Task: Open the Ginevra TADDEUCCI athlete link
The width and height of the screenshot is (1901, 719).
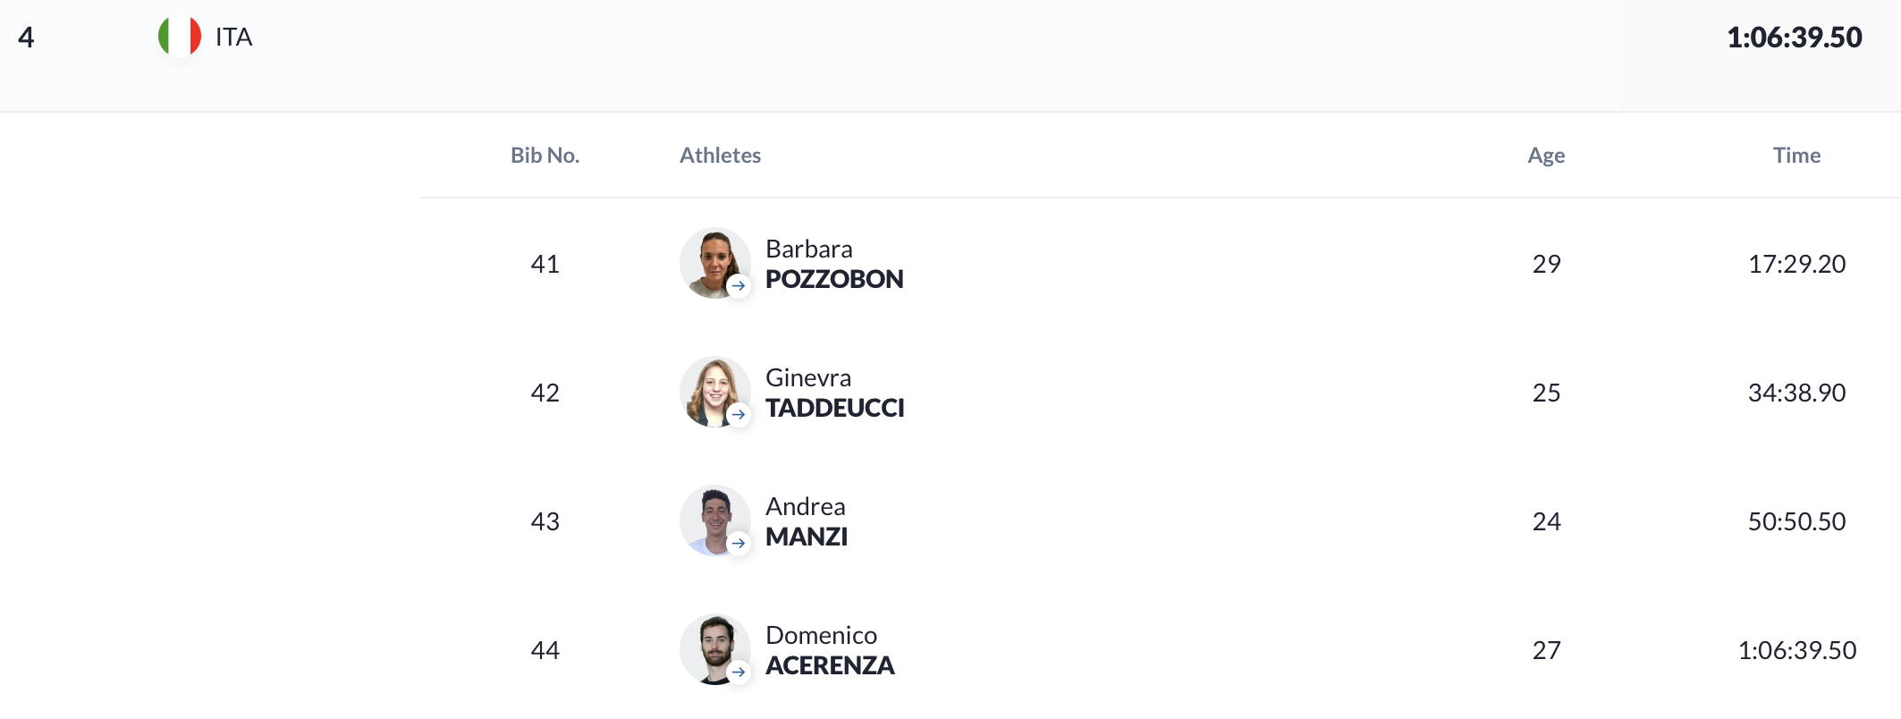Action: (835, 393)
